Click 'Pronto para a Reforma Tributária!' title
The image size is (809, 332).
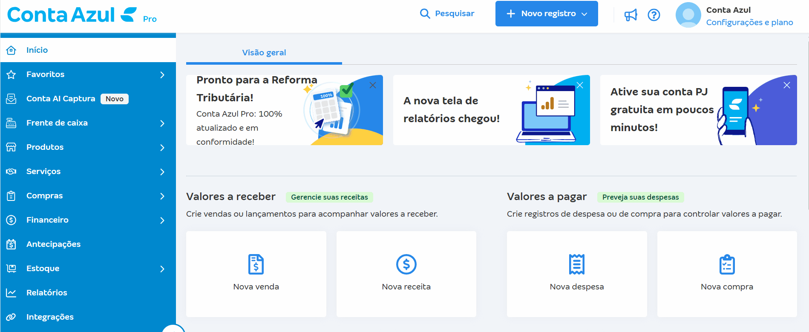[x=257, y=89]
